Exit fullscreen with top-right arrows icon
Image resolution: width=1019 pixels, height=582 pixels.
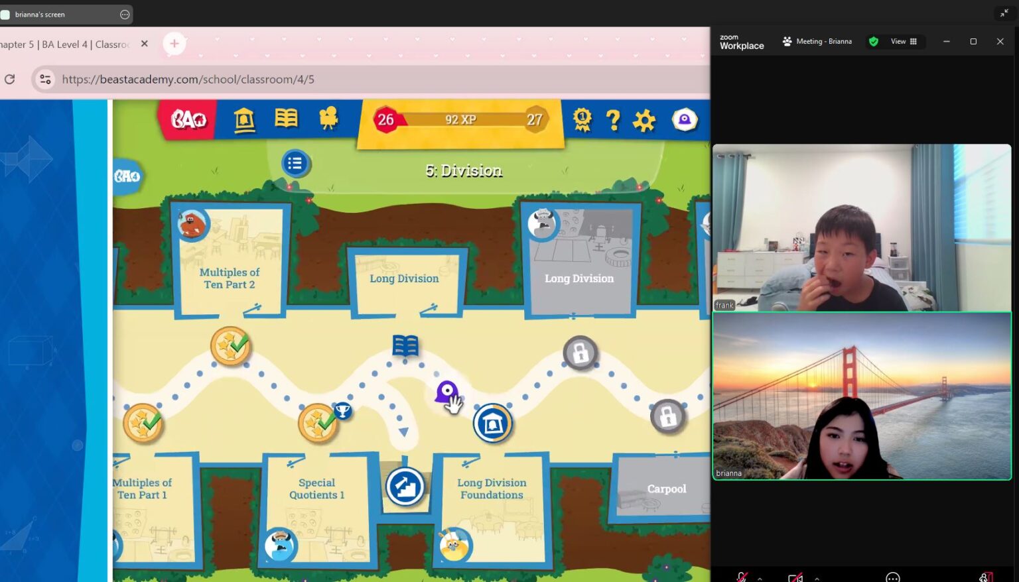1004,13
